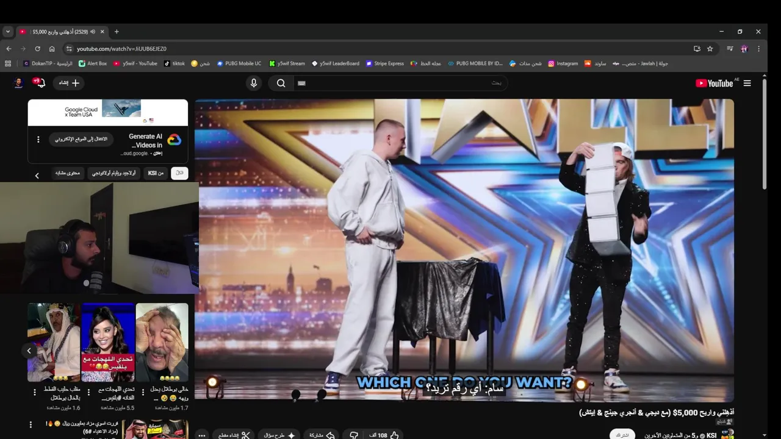Create a clip with the scissors button

(235, 435)
